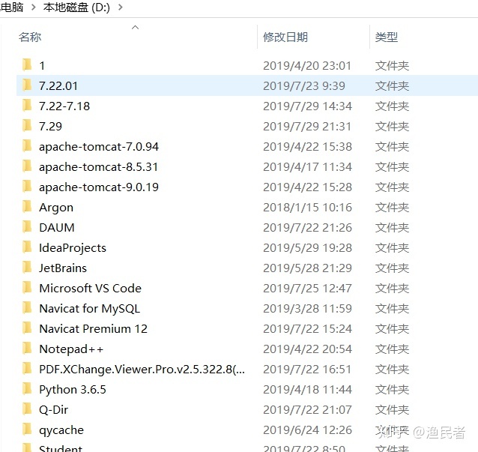Click the 电脑 breadcrumb segment
Image resolution: width=478 pixels, height=452 pixels.
[12, 7]
